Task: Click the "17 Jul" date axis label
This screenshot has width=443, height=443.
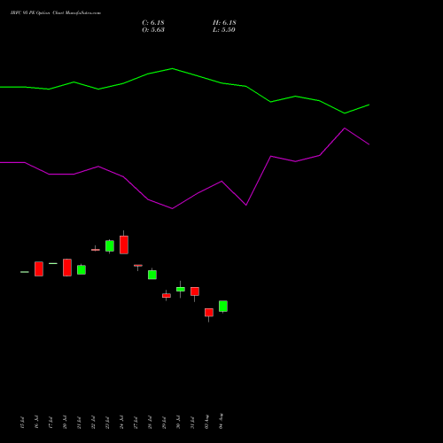Action: coord(51,423)
